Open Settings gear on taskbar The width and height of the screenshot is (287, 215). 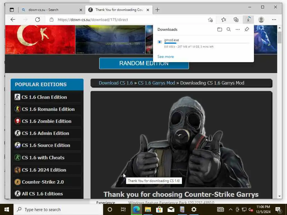coord(194,209)
